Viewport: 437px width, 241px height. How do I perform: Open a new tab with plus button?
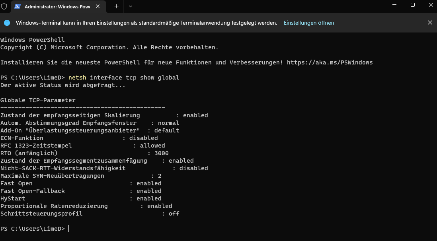[117, 6]
